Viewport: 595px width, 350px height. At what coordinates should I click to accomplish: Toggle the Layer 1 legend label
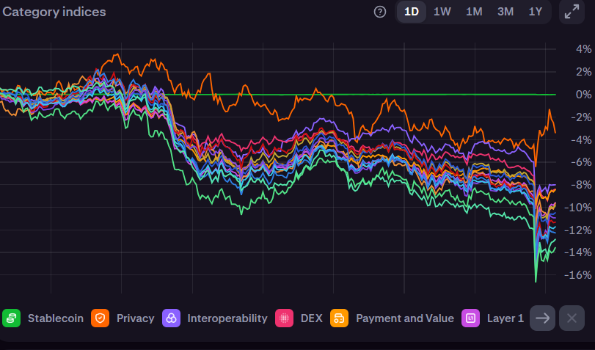[505, 318]
